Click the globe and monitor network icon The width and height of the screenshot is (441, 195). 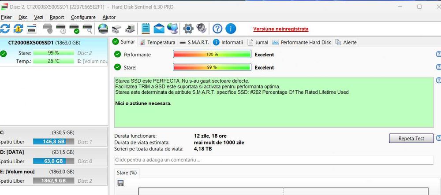pos(172,28)
